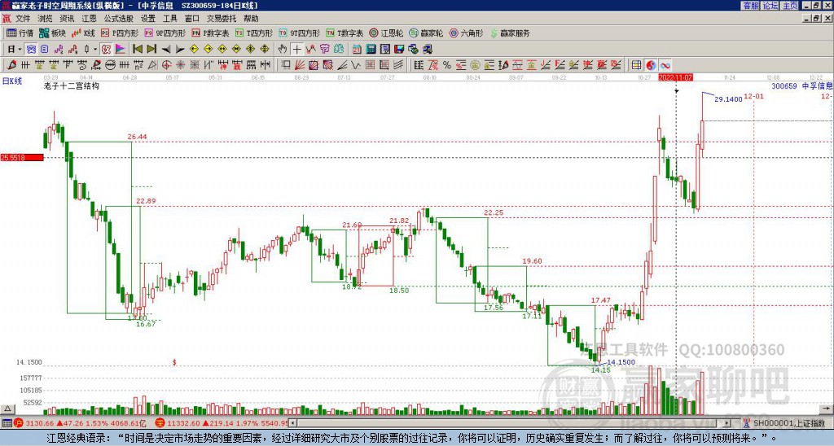This screenshot has height=446, width=834.
Task: Click the colored grid table icon
Action: coord(636,65)
